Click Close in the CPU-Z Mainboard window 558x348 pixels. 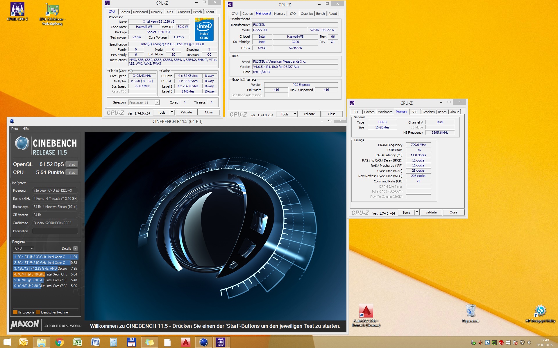tap(332, 114)
